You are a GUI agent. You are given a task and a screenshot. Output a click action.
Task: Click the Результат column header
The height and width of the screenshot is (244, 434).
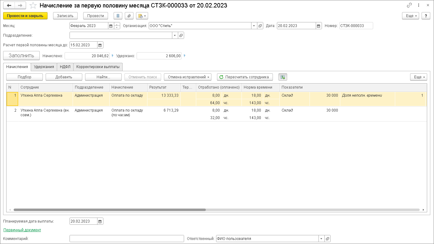(x=164, y=87)
